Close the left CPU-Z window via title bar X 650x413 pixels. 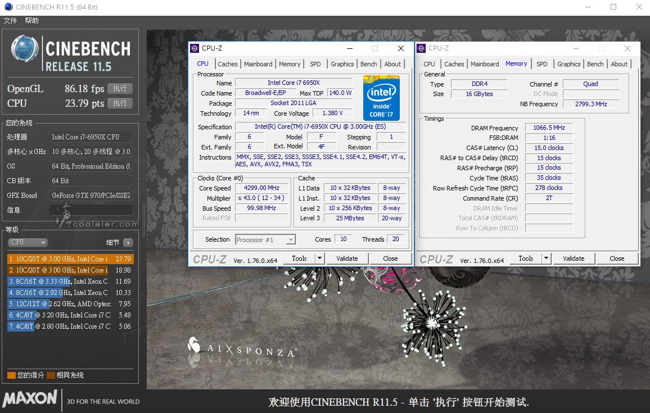tap(401, 48)
